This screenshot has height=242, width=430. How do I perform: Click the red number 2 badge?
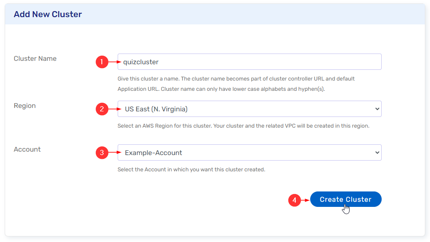point(101,109)
